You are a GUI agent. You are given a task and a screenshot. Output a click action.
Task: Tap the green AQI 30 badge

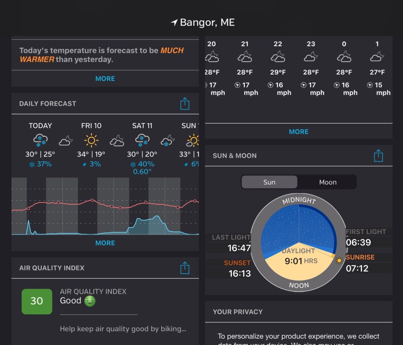[37, 301]
